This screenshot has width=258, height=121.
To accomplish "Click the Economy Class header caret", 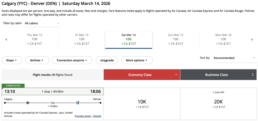I will click(x=176, y=75).
